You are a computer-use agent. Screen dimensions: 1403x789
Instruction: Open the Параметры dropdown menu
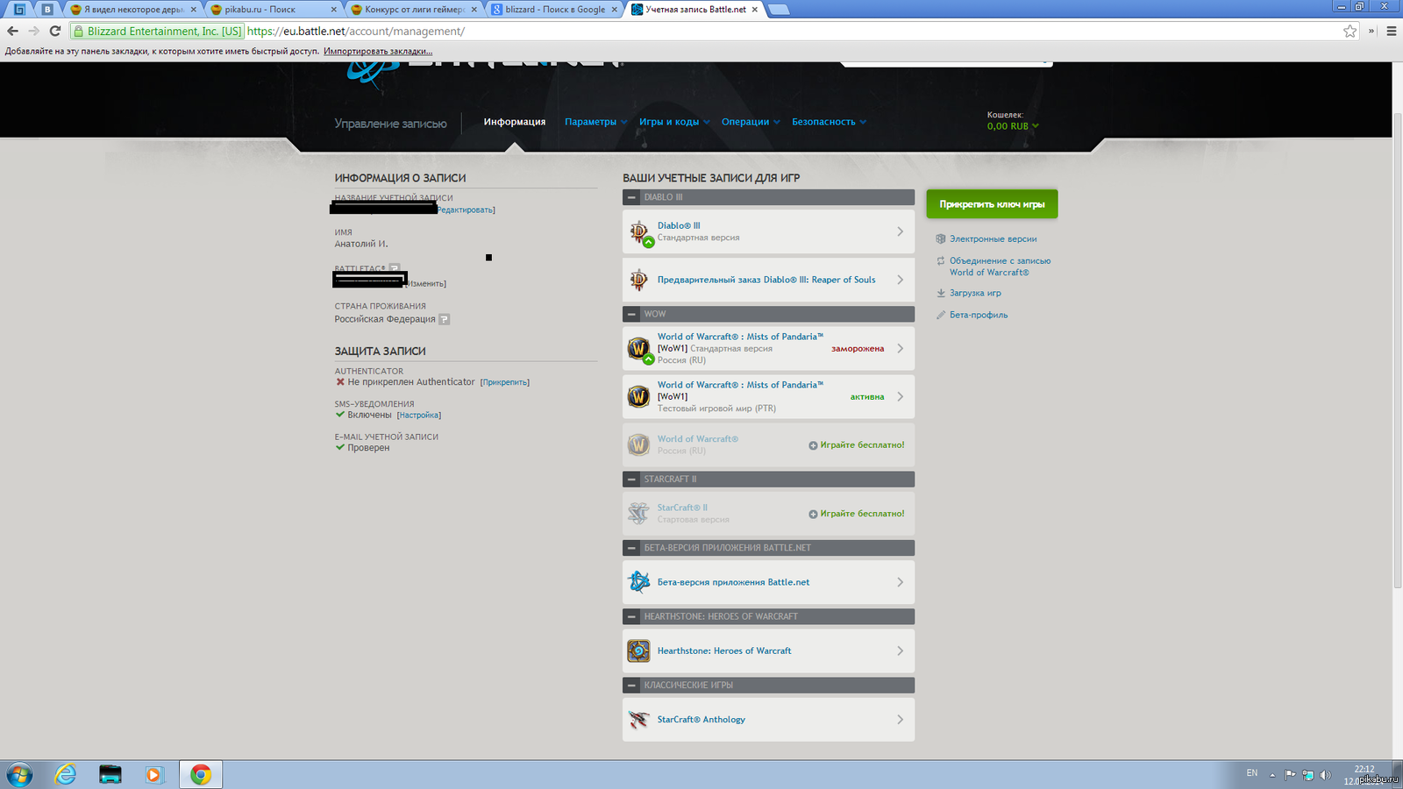point(595,122)
